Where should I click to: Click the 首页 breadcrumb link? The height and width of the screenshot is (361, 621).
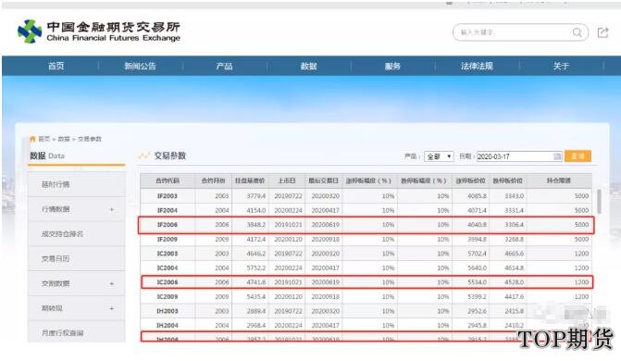pos(44,139)
